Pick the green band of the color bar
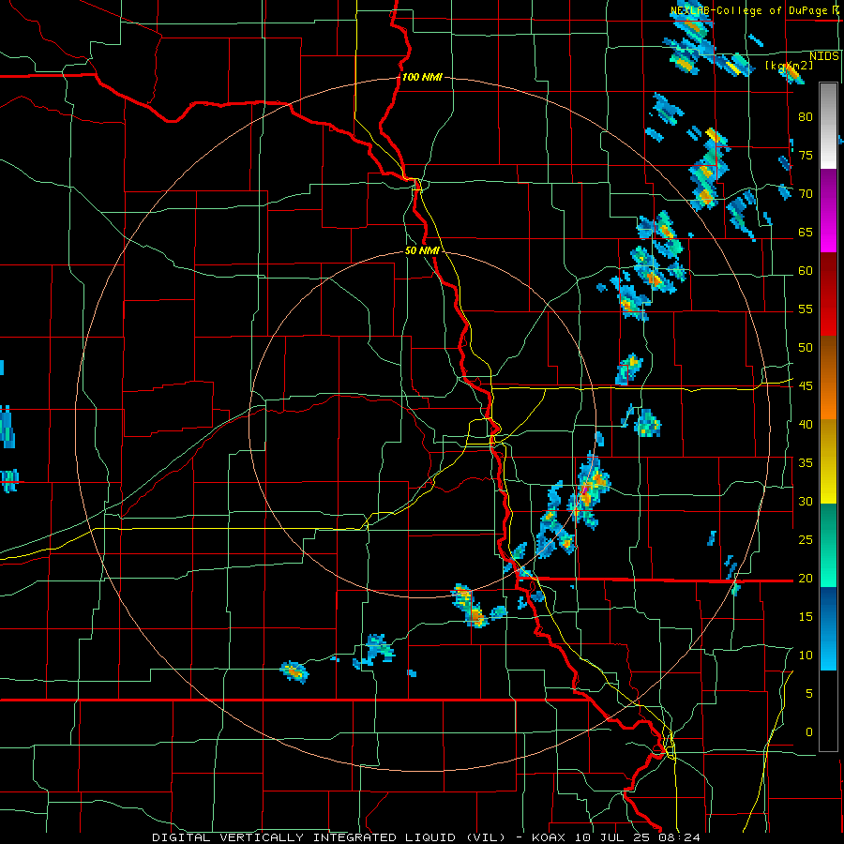This screenshot has height=844, width=844. pos(828,545)
